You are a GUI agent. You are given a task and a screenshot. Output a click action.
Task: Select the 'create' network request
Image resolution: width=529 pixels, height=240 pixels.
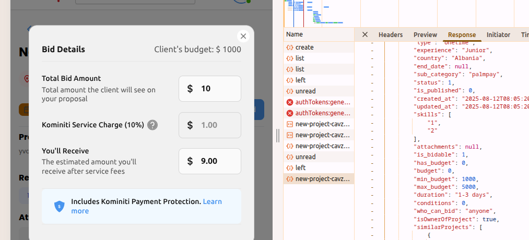(304, 47)
